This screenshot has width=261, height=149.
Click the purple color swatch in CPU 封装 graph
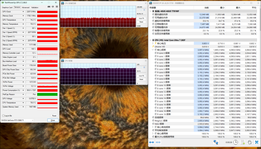[138, 67]
